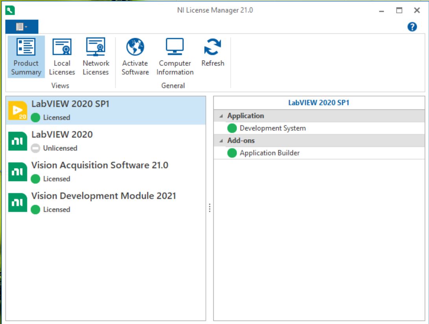Screen dimensions: 429x324
Task: Refresh the license list
Action: pyautogui.click(x=213, y=53)
